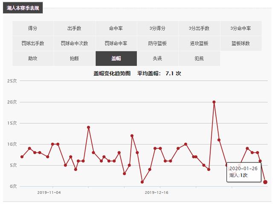Screen dimensions: 273x204
Task: Switch to the 助攻 tab
Action: tap(33, 59)
